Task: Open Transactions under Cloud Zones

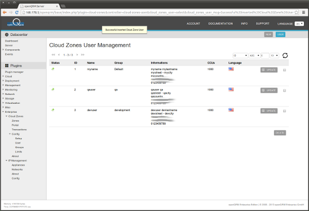Action: (x=19, y=130)
